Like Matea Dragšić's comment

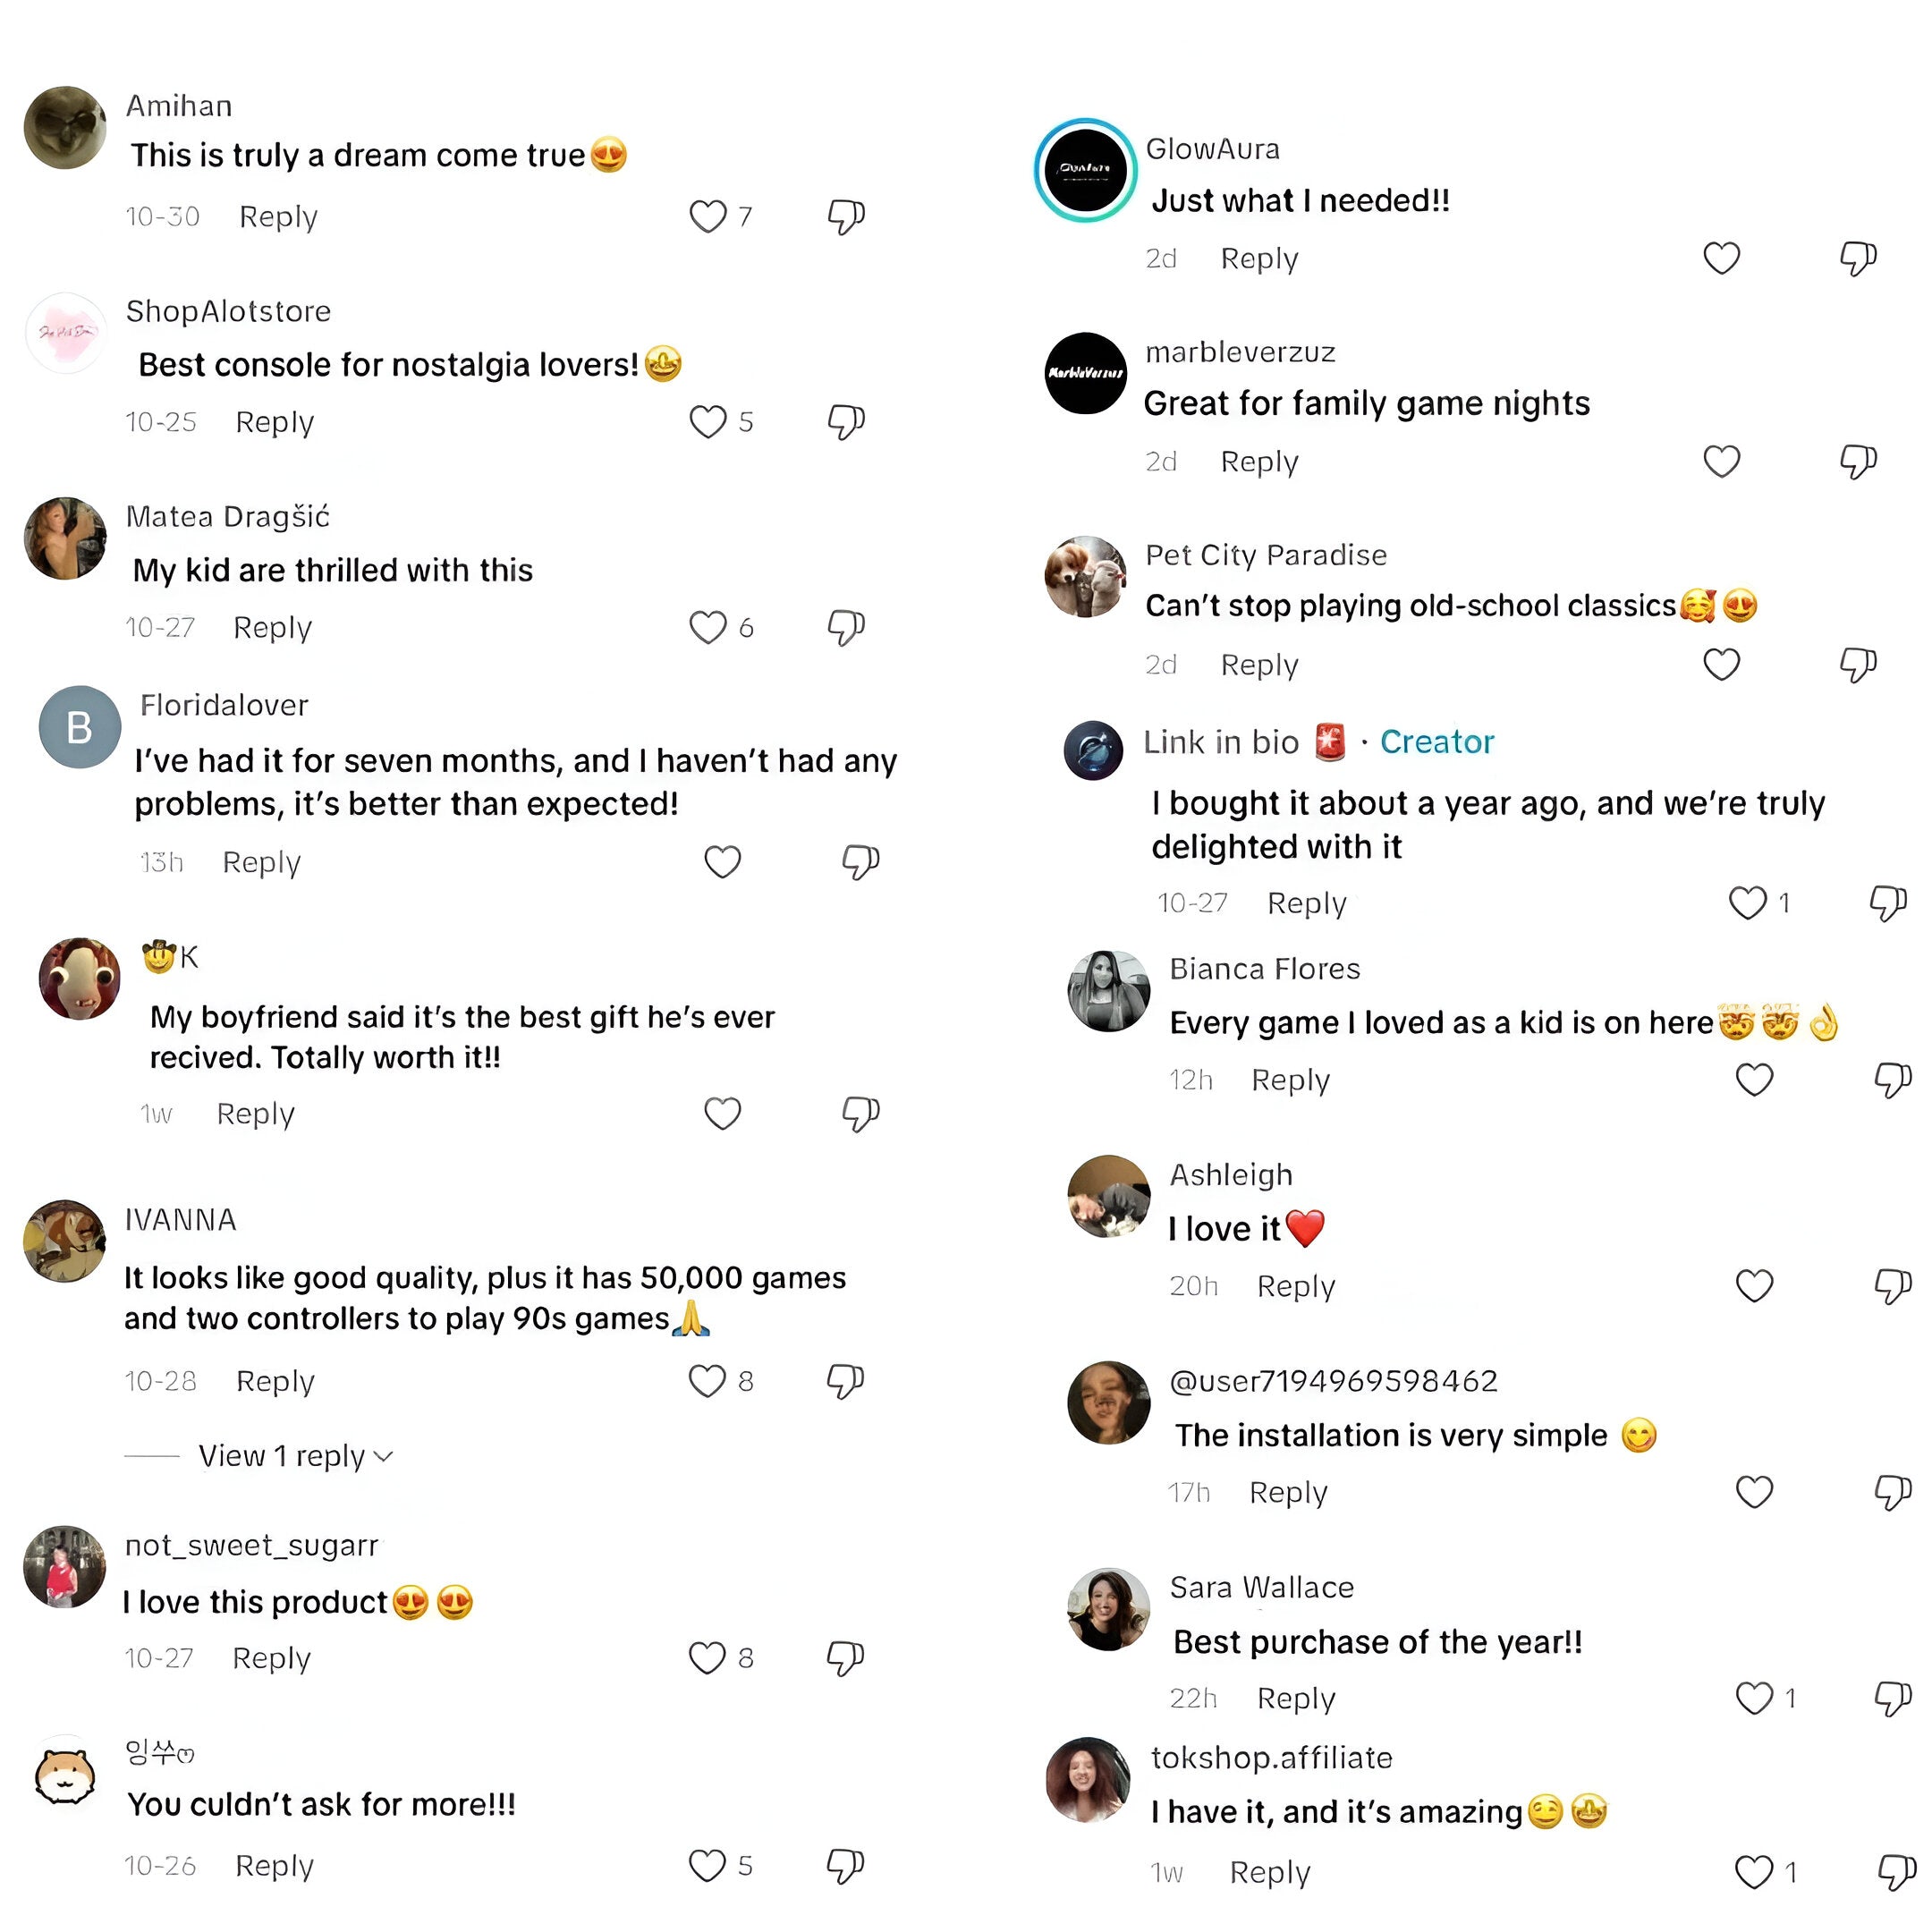click(x=707, y=627)
